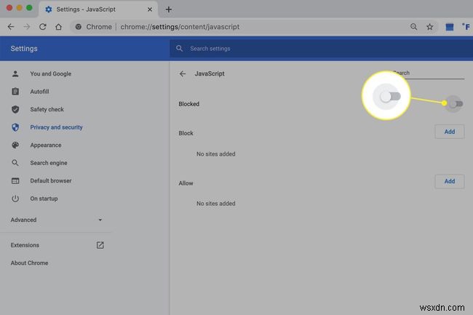
Task: Click the 'Block' section heading
Action: coord(186,133)
